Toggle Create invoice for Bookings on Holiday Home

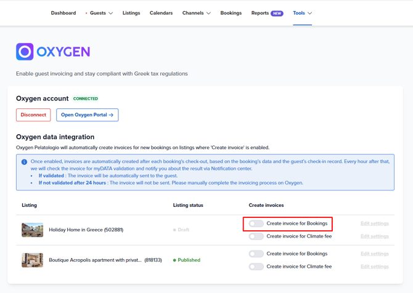256,223
